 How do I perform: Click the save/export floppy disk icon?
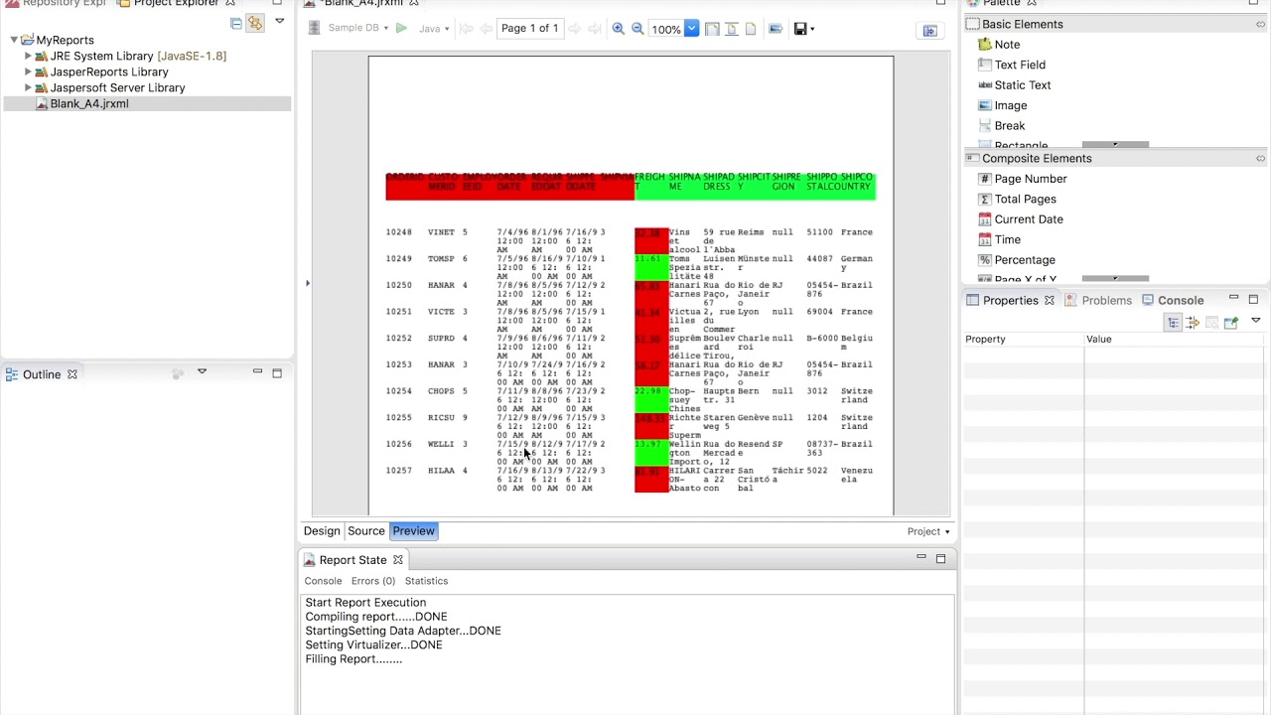pyautogui.click(x=800, y=29)
